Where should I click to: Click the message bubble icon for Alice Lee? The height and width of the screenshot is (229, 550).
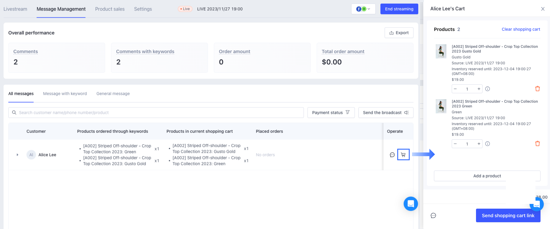point(392,155)
